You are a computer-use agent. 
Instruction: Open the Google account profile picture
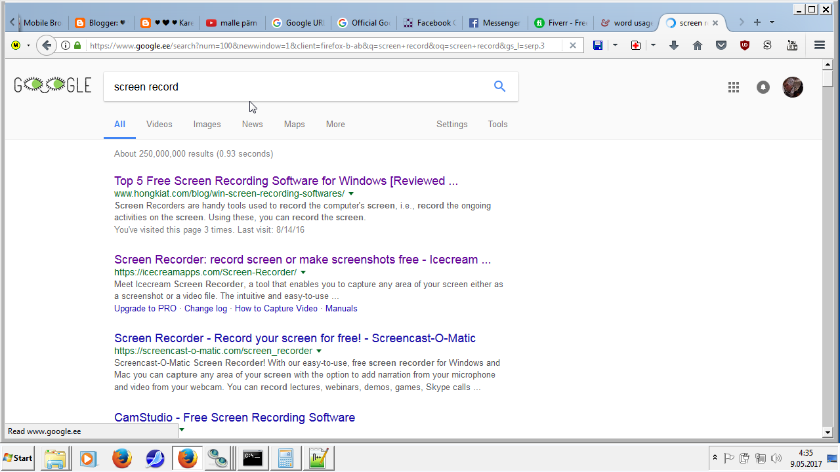[793, 87]
